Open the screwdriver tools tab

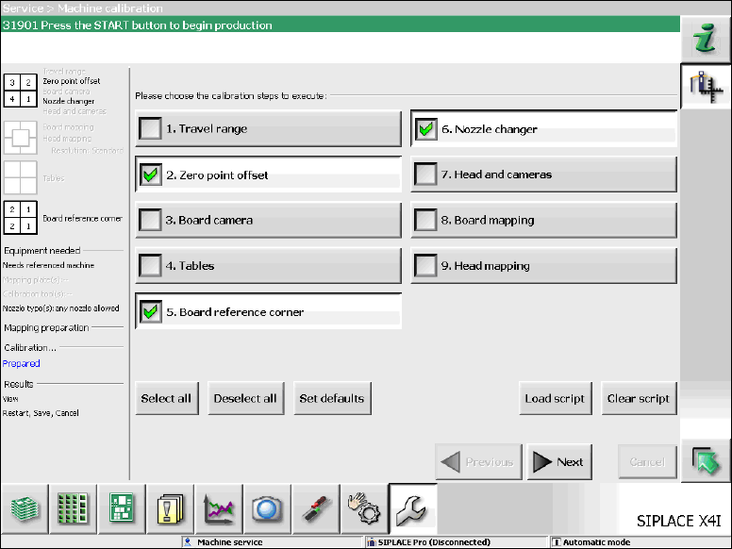pyautogui.click(x=316, y=508)
